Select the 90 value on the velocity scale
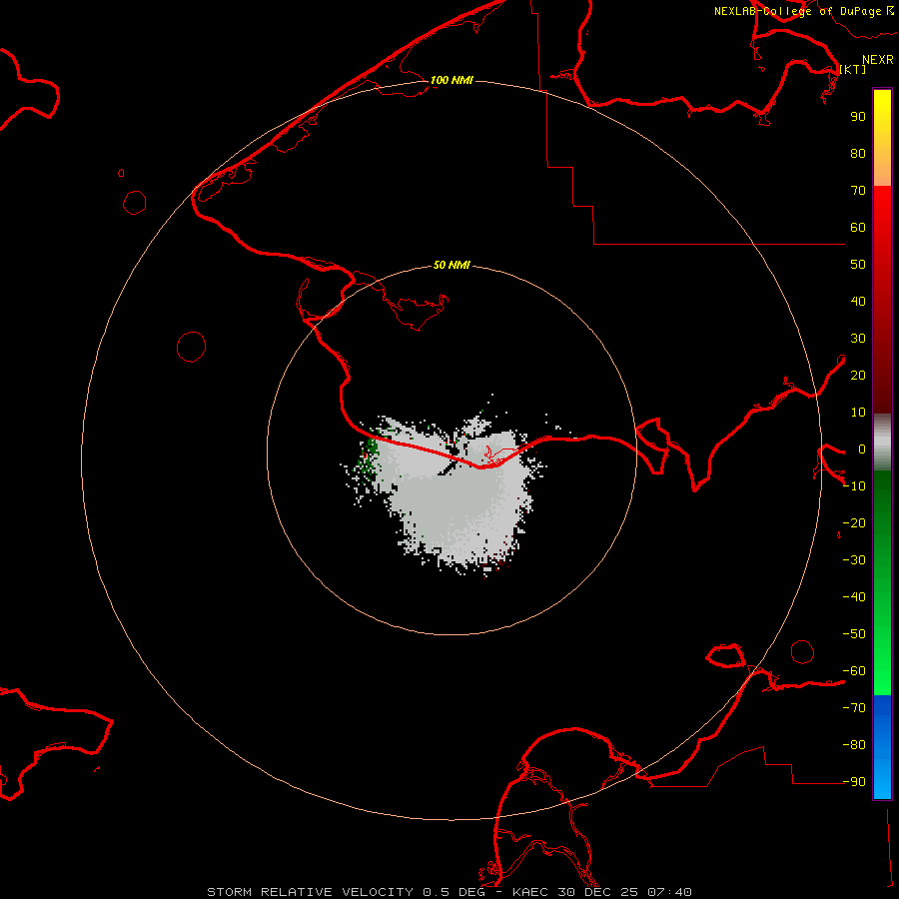The height and width of the screenshot is (899, 899). 858,117
